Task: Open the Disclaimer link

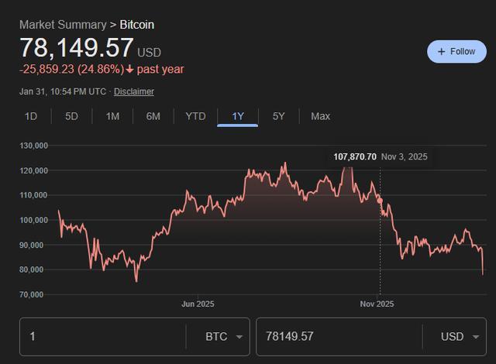Action: pyautogui.click(x=134, y=91)
